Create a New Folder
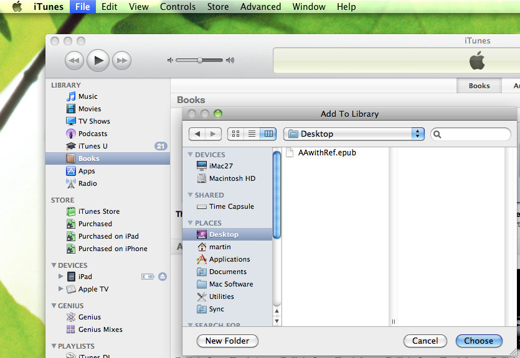Screen dimensions: 520x358 [x=227, y=341]
